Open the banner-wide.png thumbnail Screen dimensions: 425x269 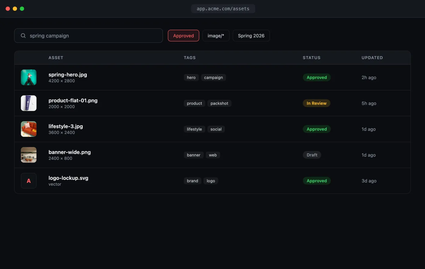click(x=29, y=155)
